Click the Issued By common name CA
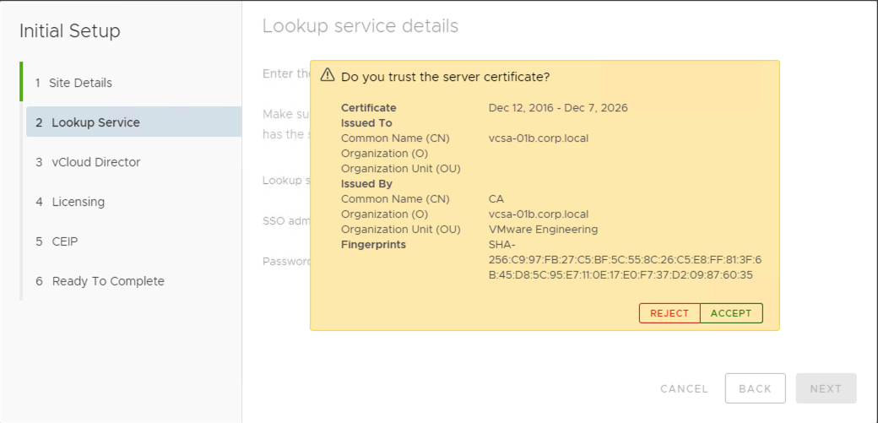The height and width of the screenshot is (423, 878). (x=496, y=199)
